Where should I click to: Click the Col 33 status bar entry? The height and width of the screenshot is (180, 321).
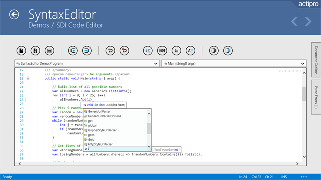pos(256,177)
